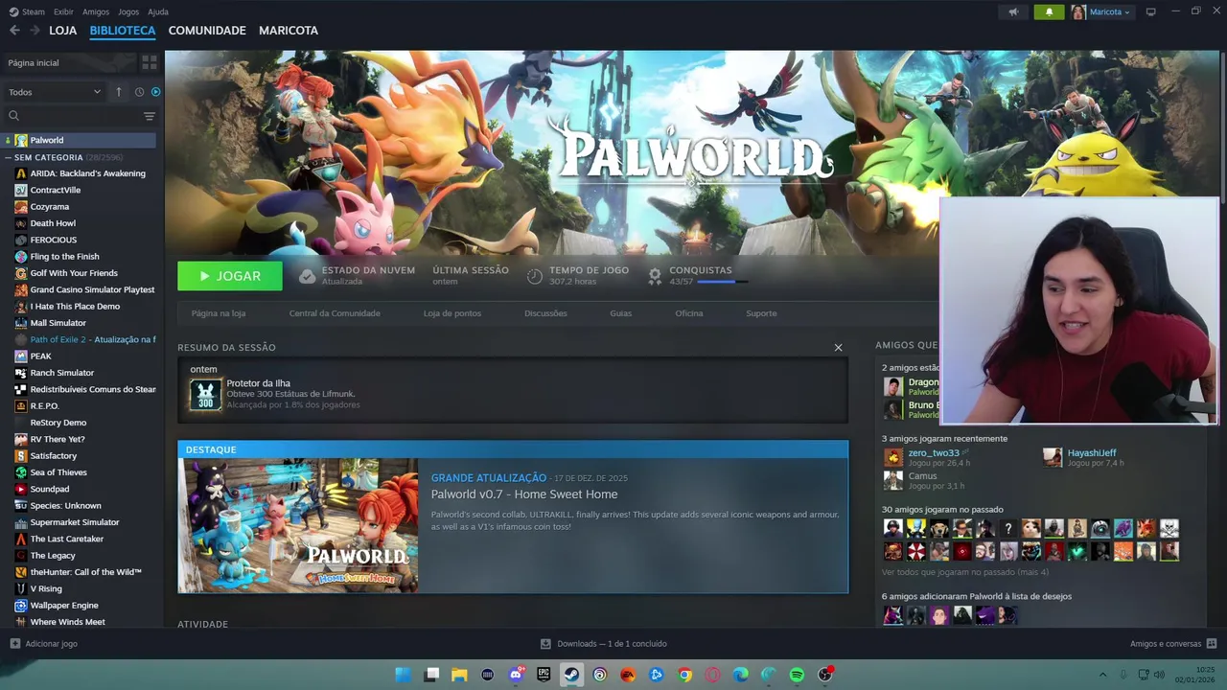Open advanced filter options next to search
1227x690 pixels.
tap(150, 116)
